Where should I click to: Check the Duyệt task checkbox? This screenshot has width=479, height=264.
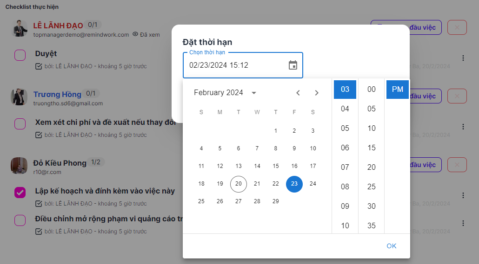pyautogui.click(x=20, y=55)
